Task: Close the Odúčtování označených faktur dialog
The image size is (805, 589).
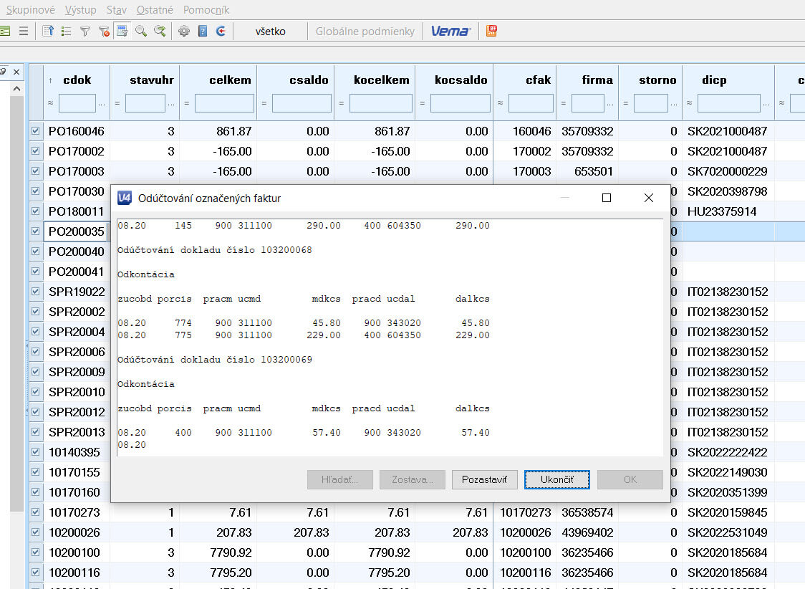Action: [648, 198]
